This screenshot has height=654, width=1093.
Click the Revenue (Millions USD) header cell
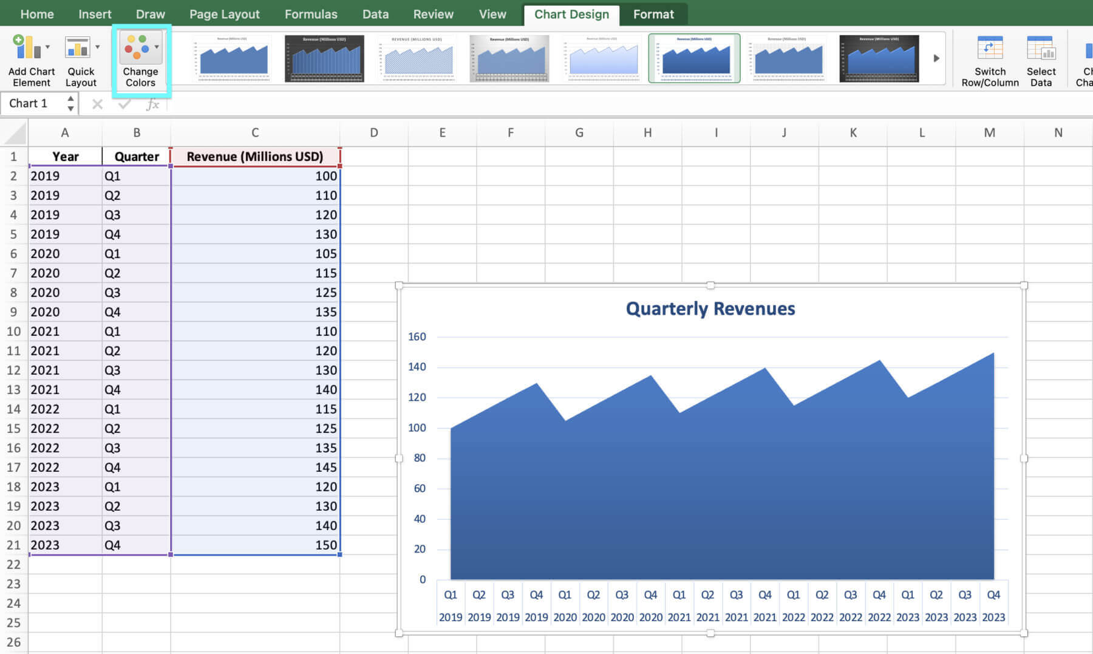[255, 157]
